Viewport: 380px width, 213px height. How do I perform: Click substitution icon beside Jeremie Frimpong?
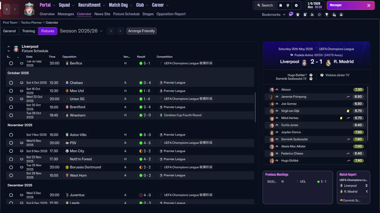348,97
